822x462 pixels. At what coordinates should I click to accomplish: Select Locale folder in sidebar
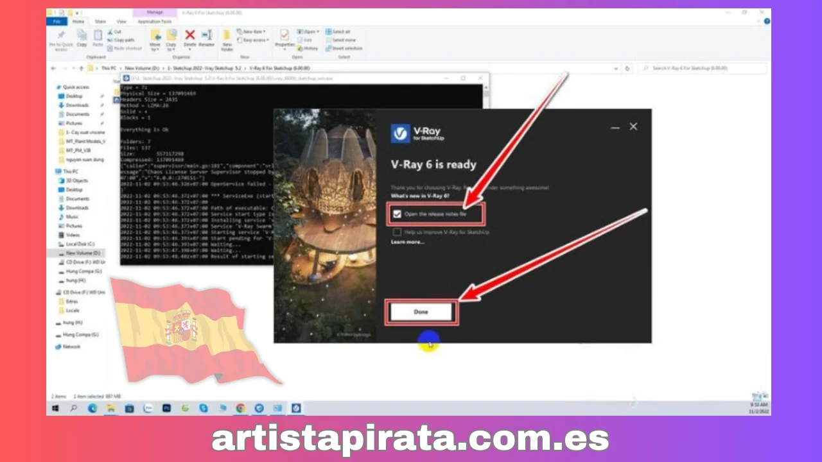coord(73,310)
